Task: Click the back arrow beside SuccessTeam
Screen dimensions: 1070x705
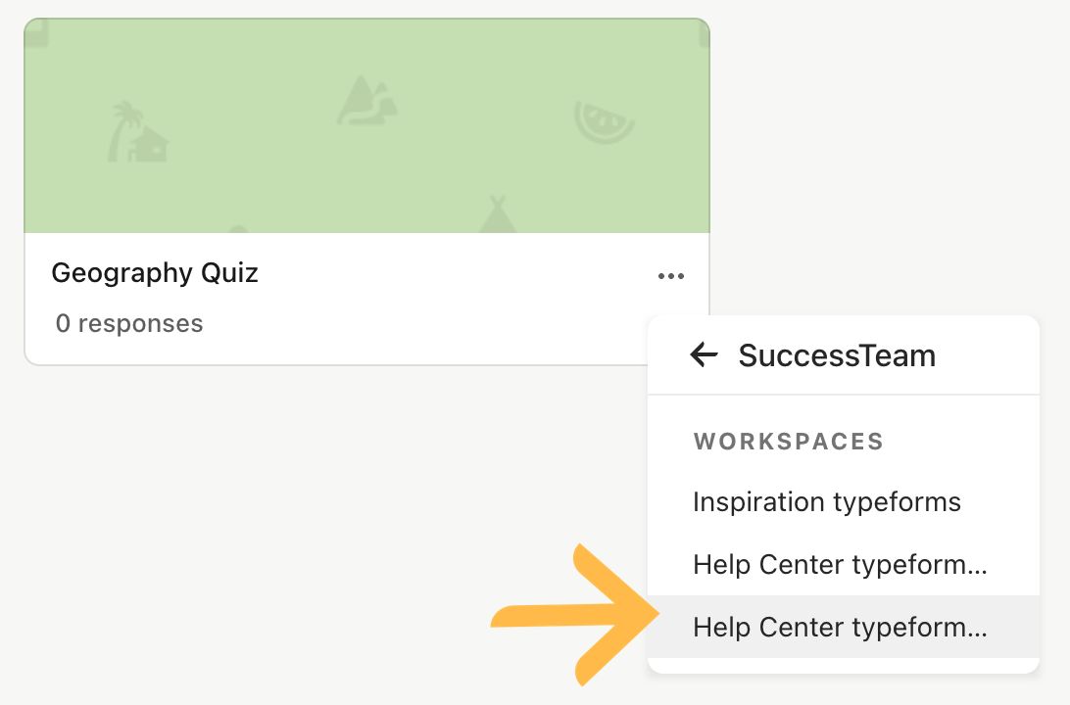Action: 704,354
